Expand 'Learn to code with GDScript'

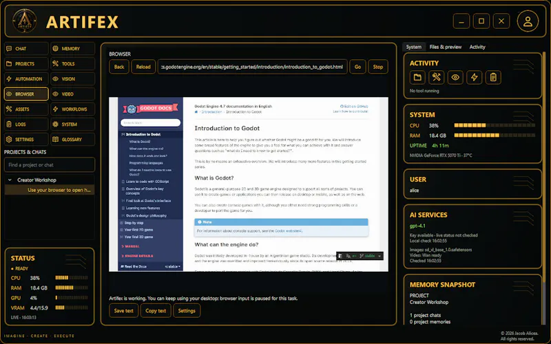click(x=123, y=182)
